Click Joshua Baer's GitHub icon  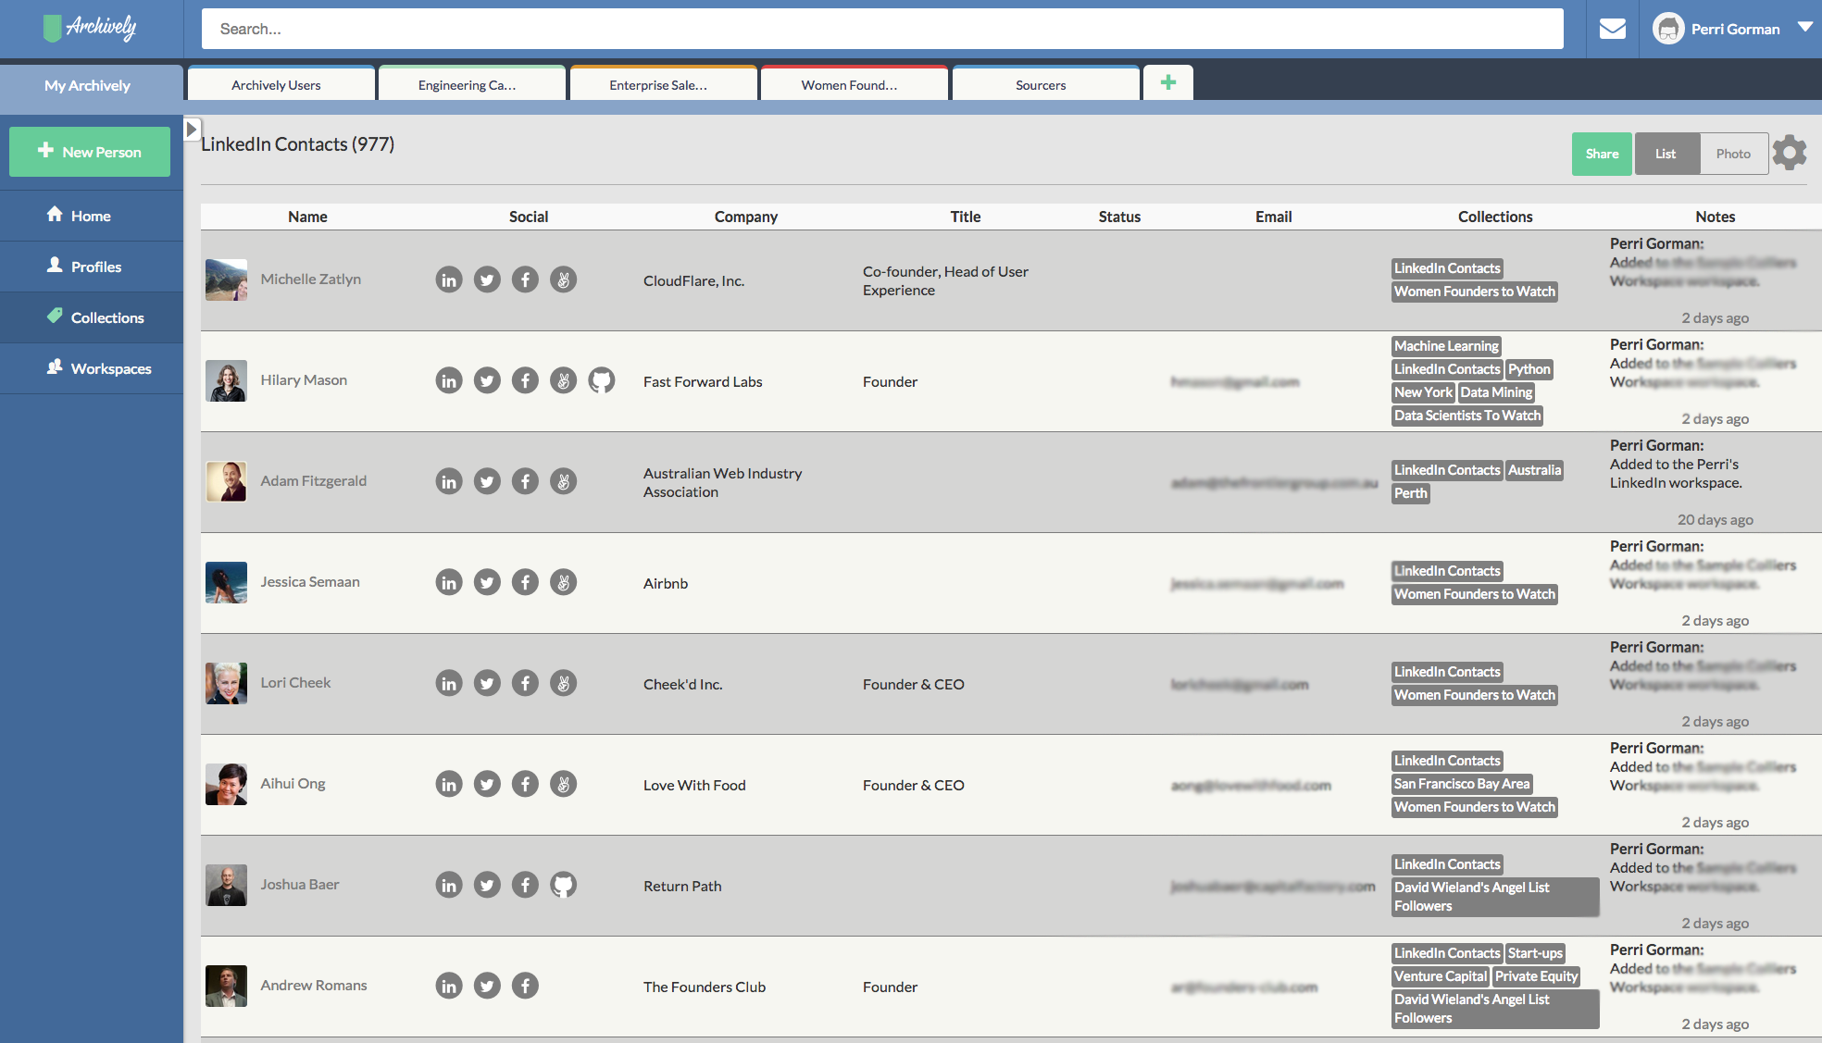tap(563, 885)
